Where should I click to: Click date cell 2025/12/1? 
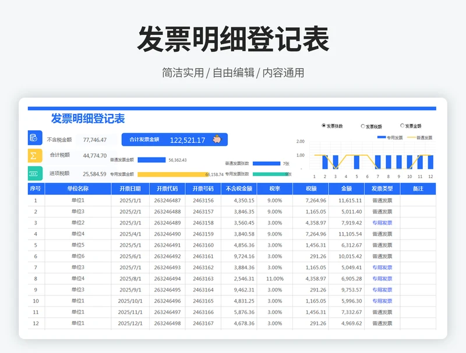click(x=130, y=323)
